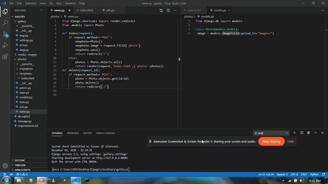Click the Explorer more actions ellipsis
328x184 pixels.
[x=42, y=10]
